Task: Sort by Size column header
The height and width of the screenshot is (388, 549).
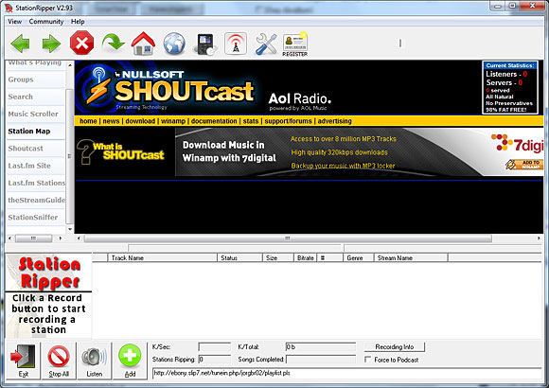Action: 278,258
